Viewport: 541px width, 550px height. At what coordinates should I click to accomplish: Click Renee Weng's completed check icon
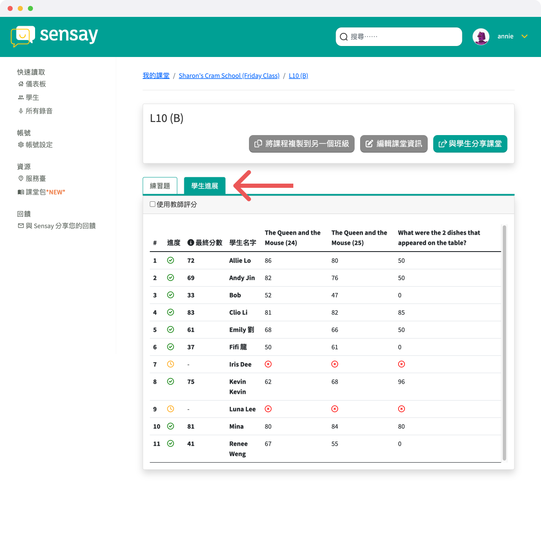(x=171, y=444)
